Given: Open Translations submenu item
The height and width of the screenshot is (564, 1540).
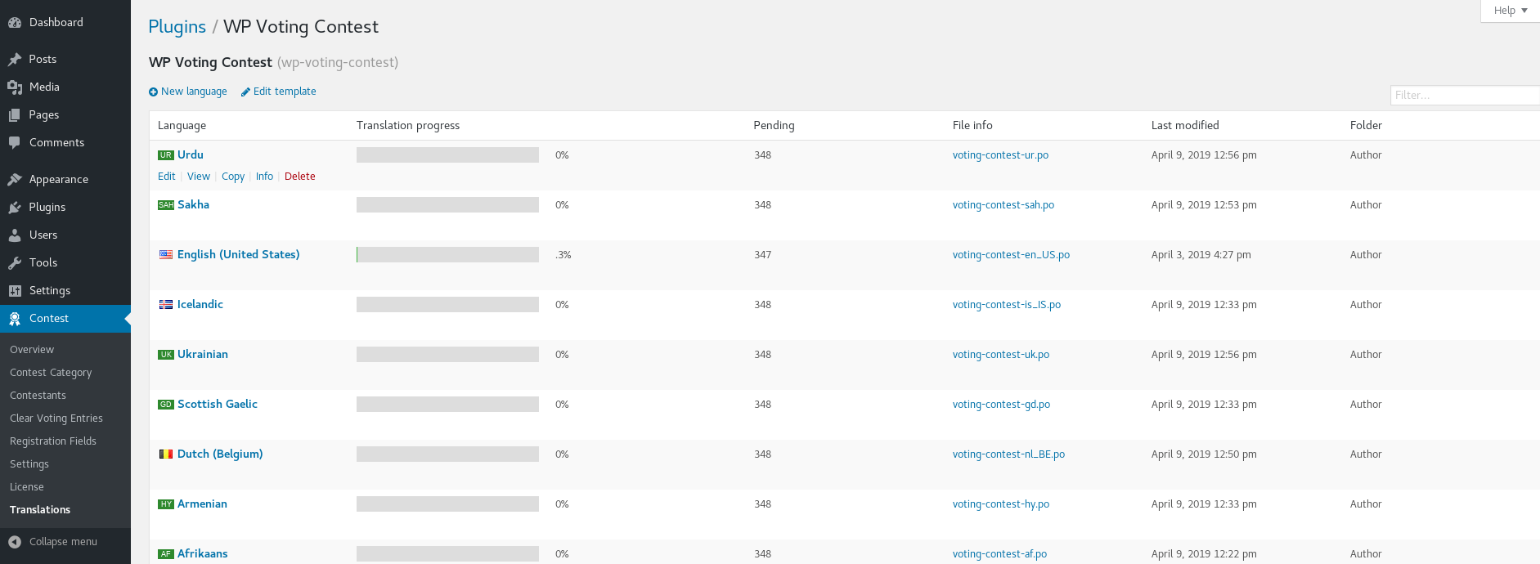Looking at the screenshot, I should (x=40, y=510).
